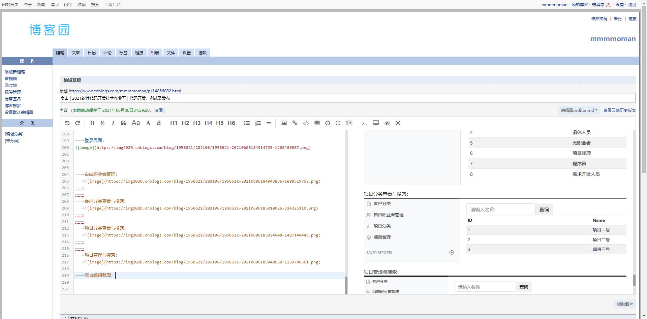Open the go-to-line terminal icon
Viewport: 647px width, 319px height.
click(364, 123)
